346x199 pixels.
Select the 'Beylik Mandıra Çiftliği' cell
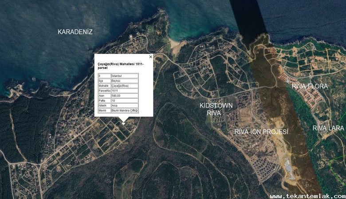[x=125, y=111]
